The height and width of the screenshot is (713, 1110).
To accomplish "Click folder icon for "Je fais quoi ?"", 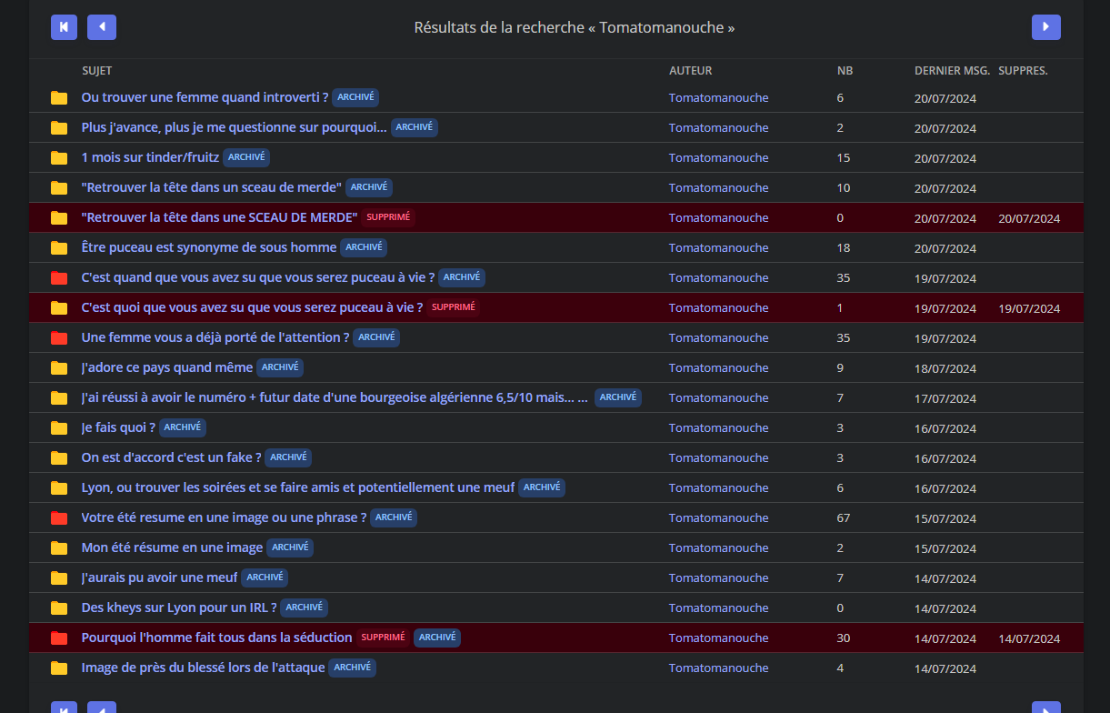I will (59, 428).
